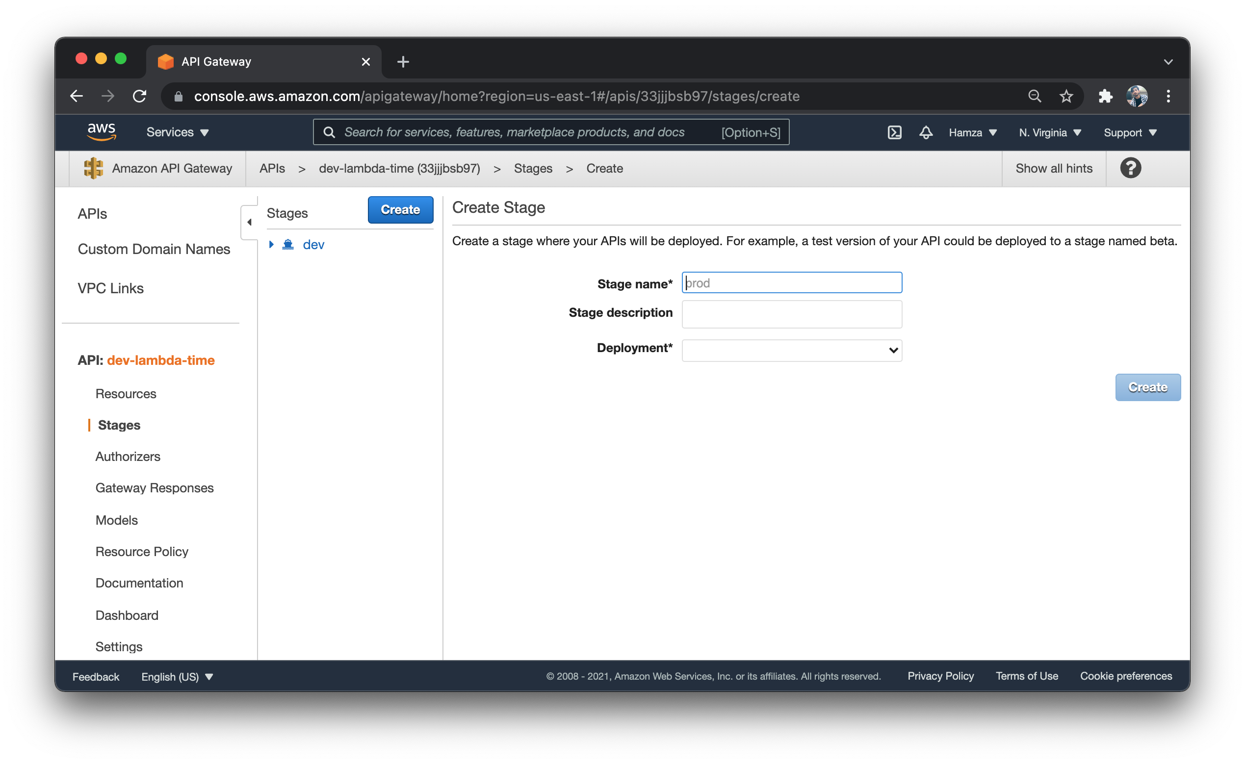Open the Chrome three-dot menu
This screenshot has width=1245, height=764.
click(1167, 96)
